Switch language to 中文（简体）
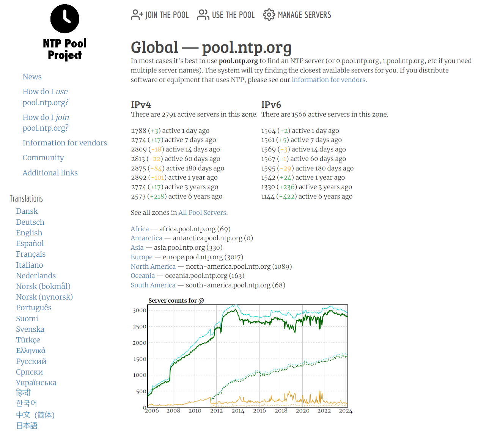This screenshot has width=478, height=440. point(35,415)
